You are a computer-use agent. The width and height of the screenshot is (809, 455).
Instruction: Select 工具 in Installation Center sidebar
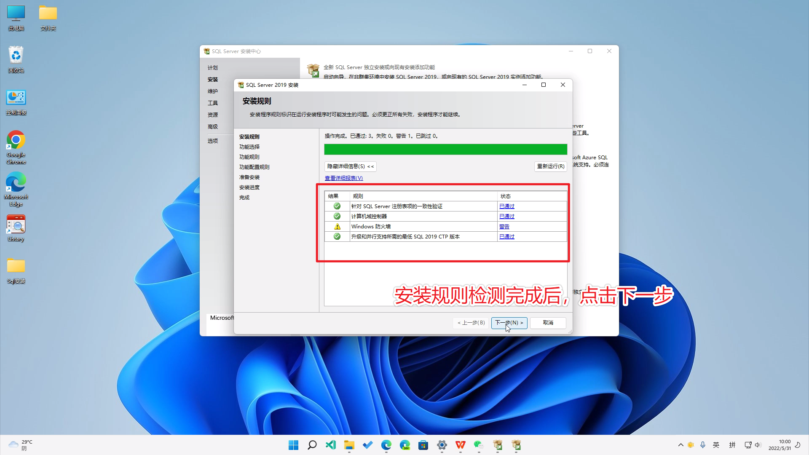click(x=212, y=103)
